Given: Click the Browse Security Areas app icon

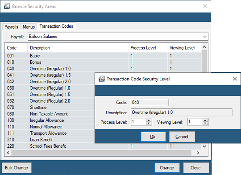Looking at the screenshot, I should tap(7, 6).
